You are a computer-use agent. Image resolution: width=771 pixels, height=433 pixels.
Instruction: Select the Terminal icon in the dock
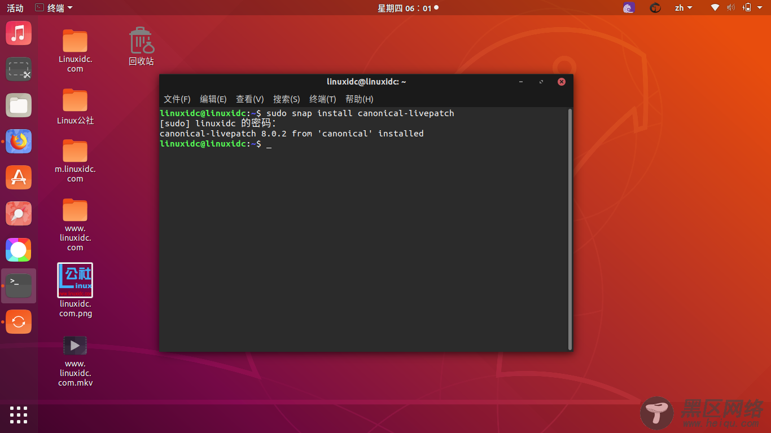pos(19,286)
